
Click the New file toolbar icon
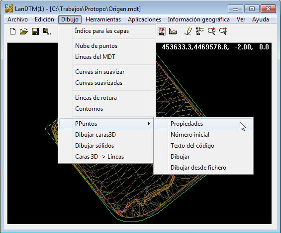(12, 31)
